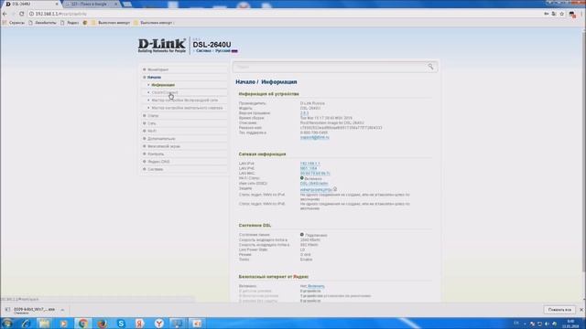Open the Сервисы bookmark
This screenshot has height=329, width=586.
tap(14, 23)
